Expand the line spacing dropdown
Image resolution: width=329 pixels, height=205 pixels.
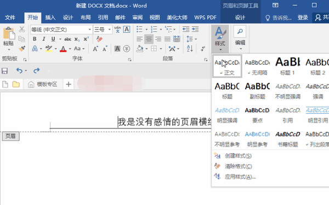pyautogui.click(x=196, y=39)
